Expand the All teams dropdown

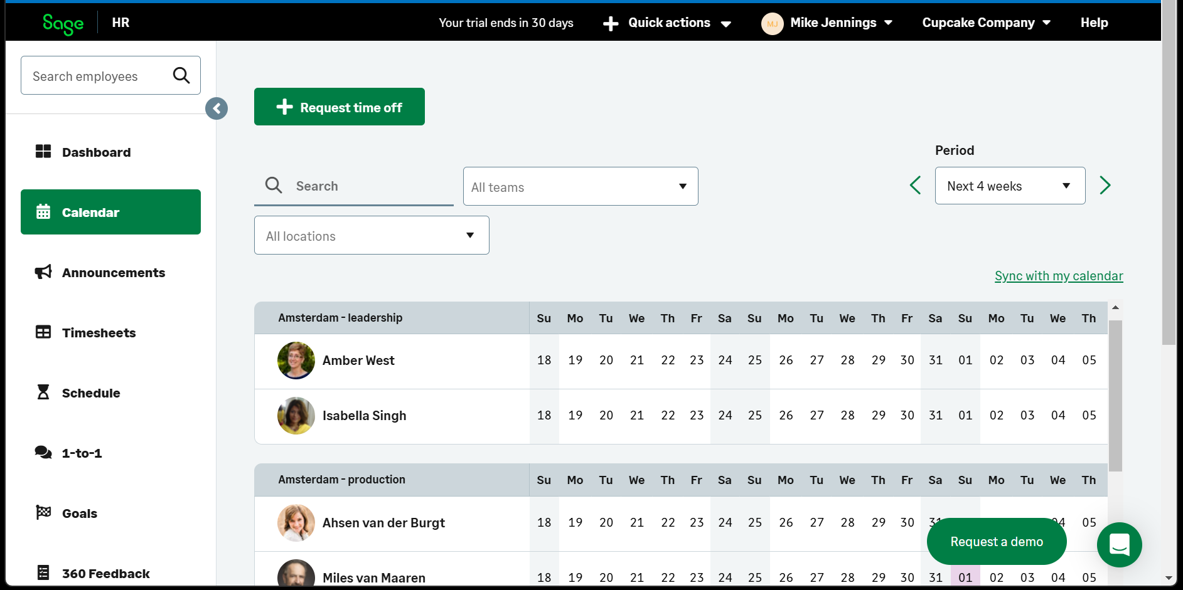click(581, 186)
